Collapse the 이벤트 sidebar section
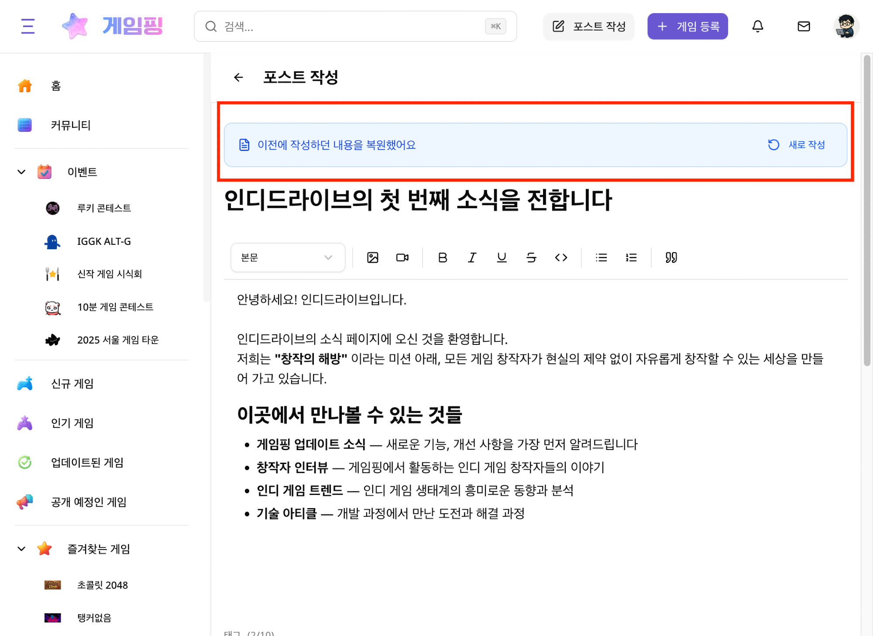Image resolution: width=873 pixels, height=636 pixels. pyautogui.click(x=21, y=172)
